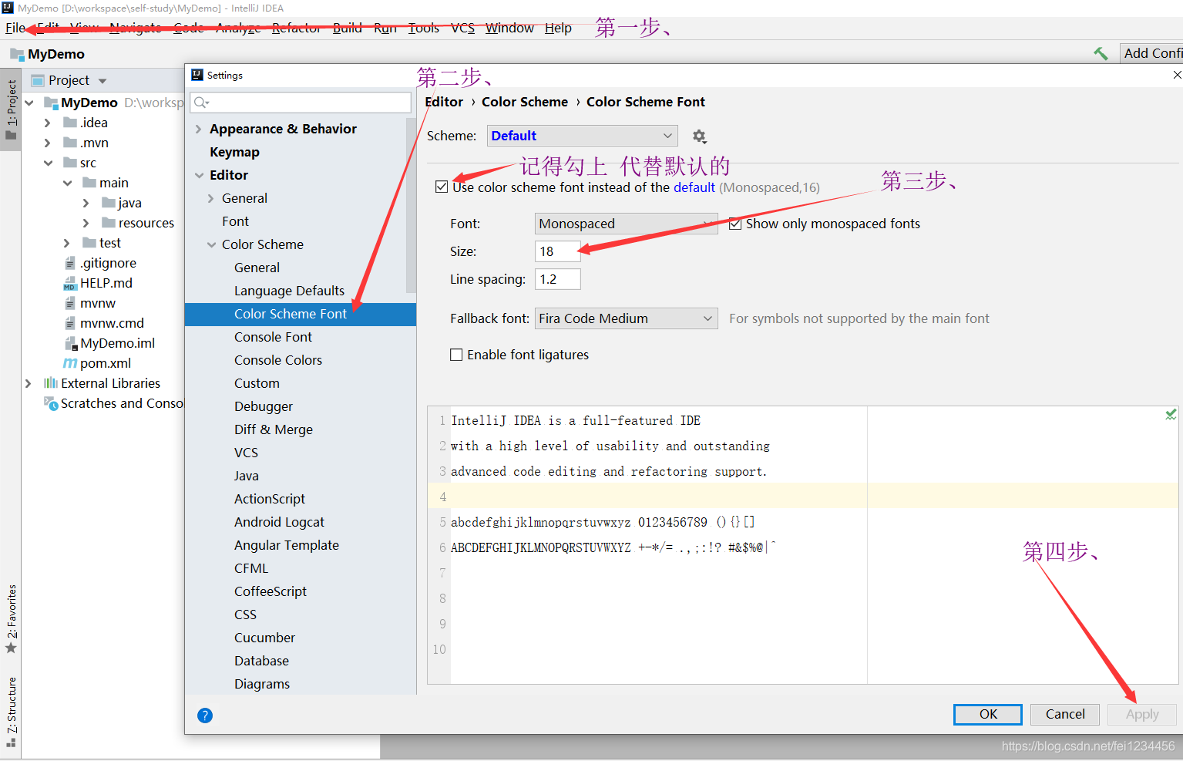Click the Add Configuration button
The image size is (1183, 761).
(x=1151, y=53)
